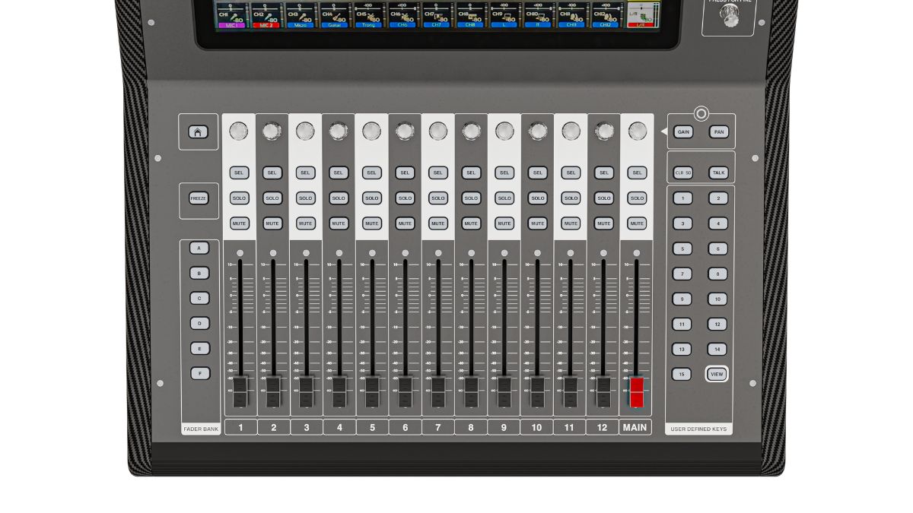The image size is (913, 513).
Task: Tap the red MIC 2 tile on touchscreen
Action: pos(266,15)
